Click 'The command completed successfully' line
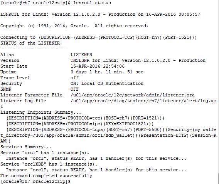 click(46, 176)
